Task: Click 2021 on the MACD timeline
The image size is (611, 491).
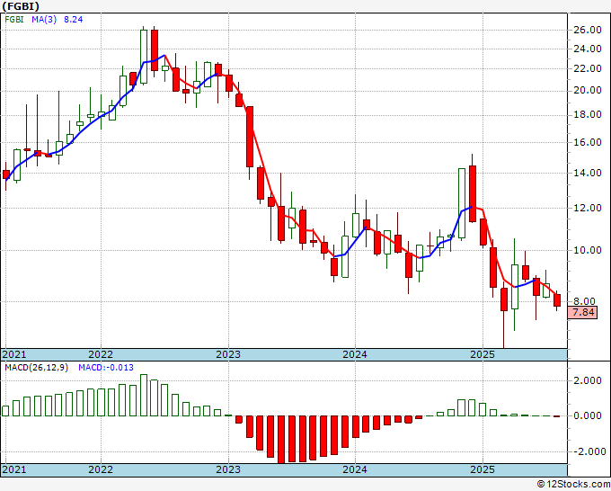Action: pos(14,469)
